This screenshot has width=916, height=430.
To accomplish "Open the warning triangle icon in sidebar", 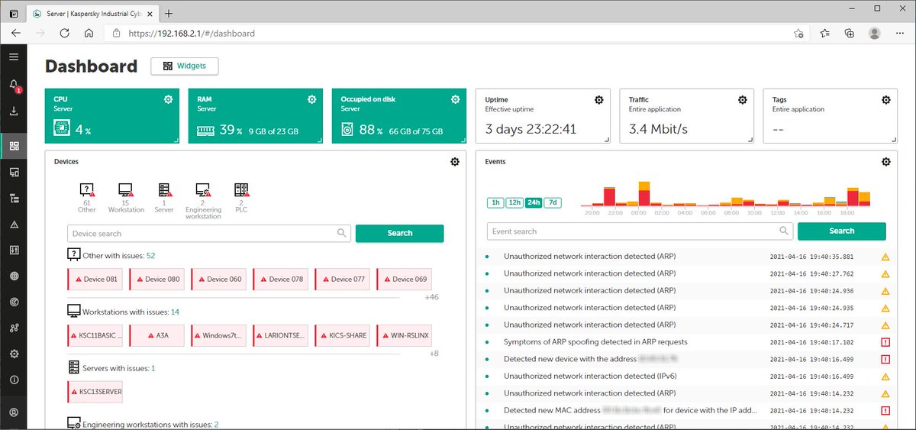I will 13,225.
